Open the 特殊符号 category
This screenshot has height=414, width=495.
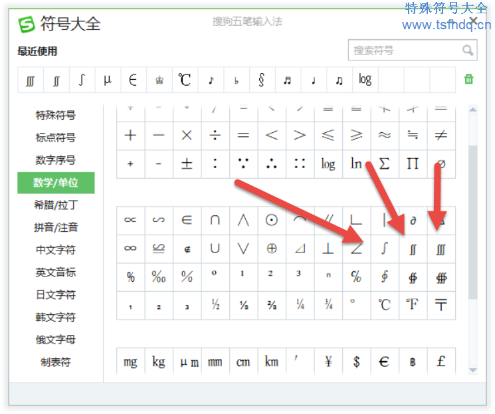[56, 115]
